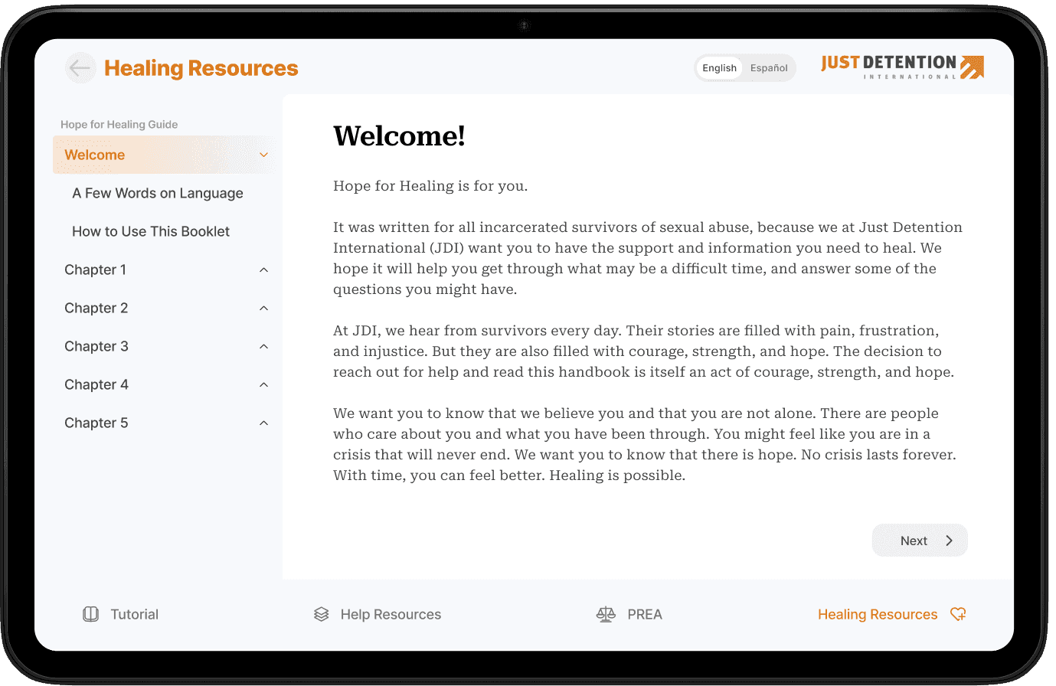Collapse the Welcome section chevron
Viewport: 1056px width, 686px height.
point(264,155)
